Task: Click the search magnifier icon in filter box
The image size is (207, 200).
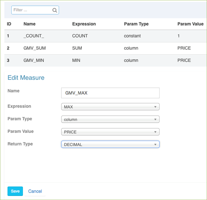Action: (x=55, y=10)
